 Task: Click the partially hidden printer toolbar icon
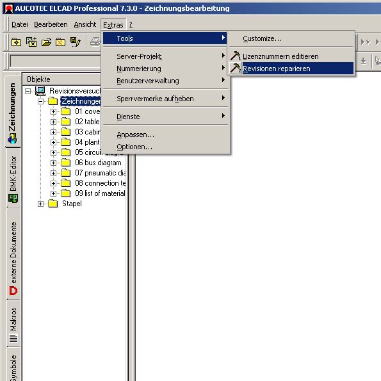(x=95, y=42)
